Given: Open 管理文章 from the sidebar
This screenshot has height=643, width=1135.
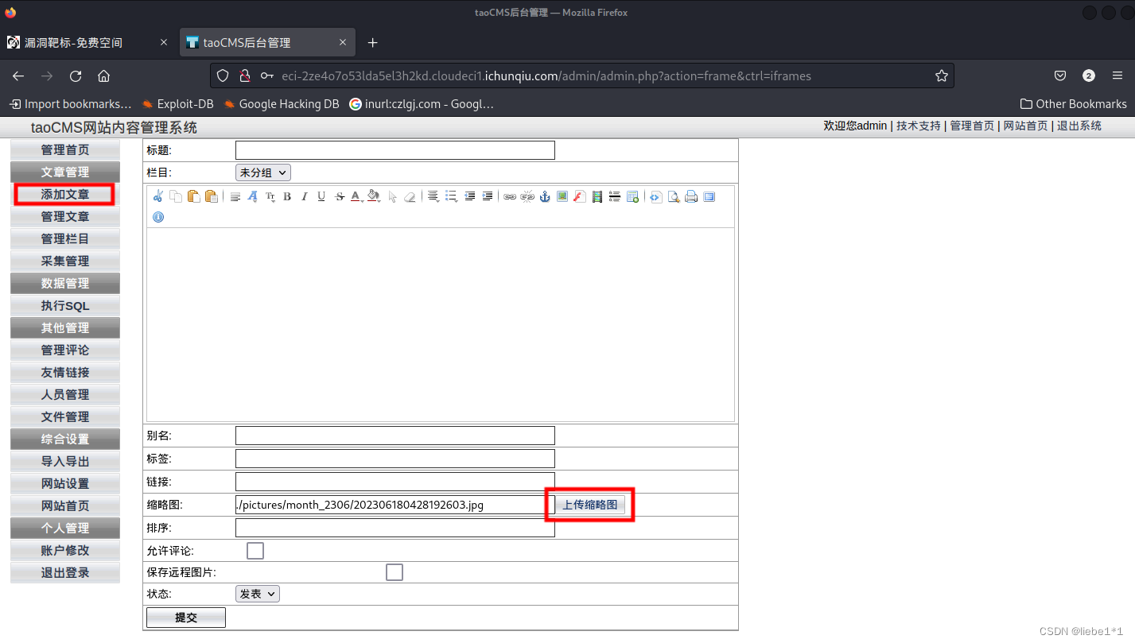Looking at the screenshot, I should coord(65,216).
